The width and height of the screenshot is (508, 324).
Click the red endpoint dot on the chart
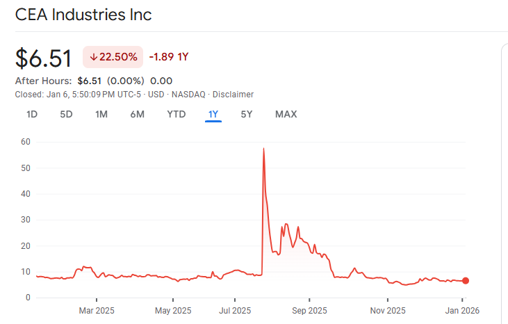[465, 281]
